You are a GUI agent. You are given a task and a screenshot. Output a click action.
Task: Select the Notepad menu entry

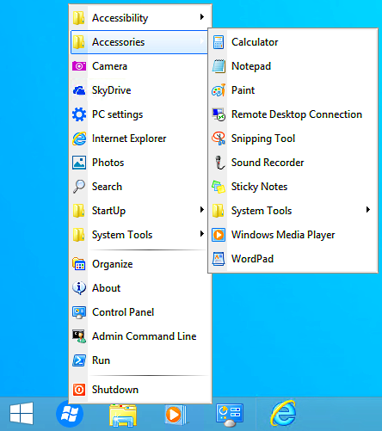click(x=293, y=66)
